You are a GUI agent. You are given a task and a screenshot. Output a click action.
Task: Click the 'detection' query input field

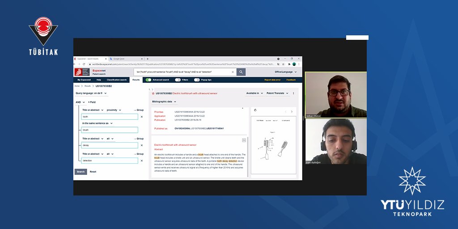click(110, 161)
